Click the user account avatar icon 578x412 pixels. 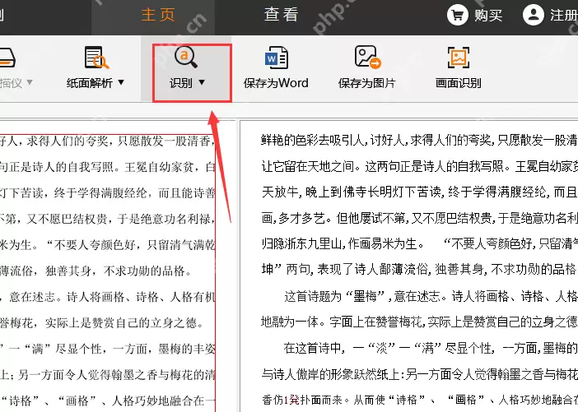(x=534, y=15)
